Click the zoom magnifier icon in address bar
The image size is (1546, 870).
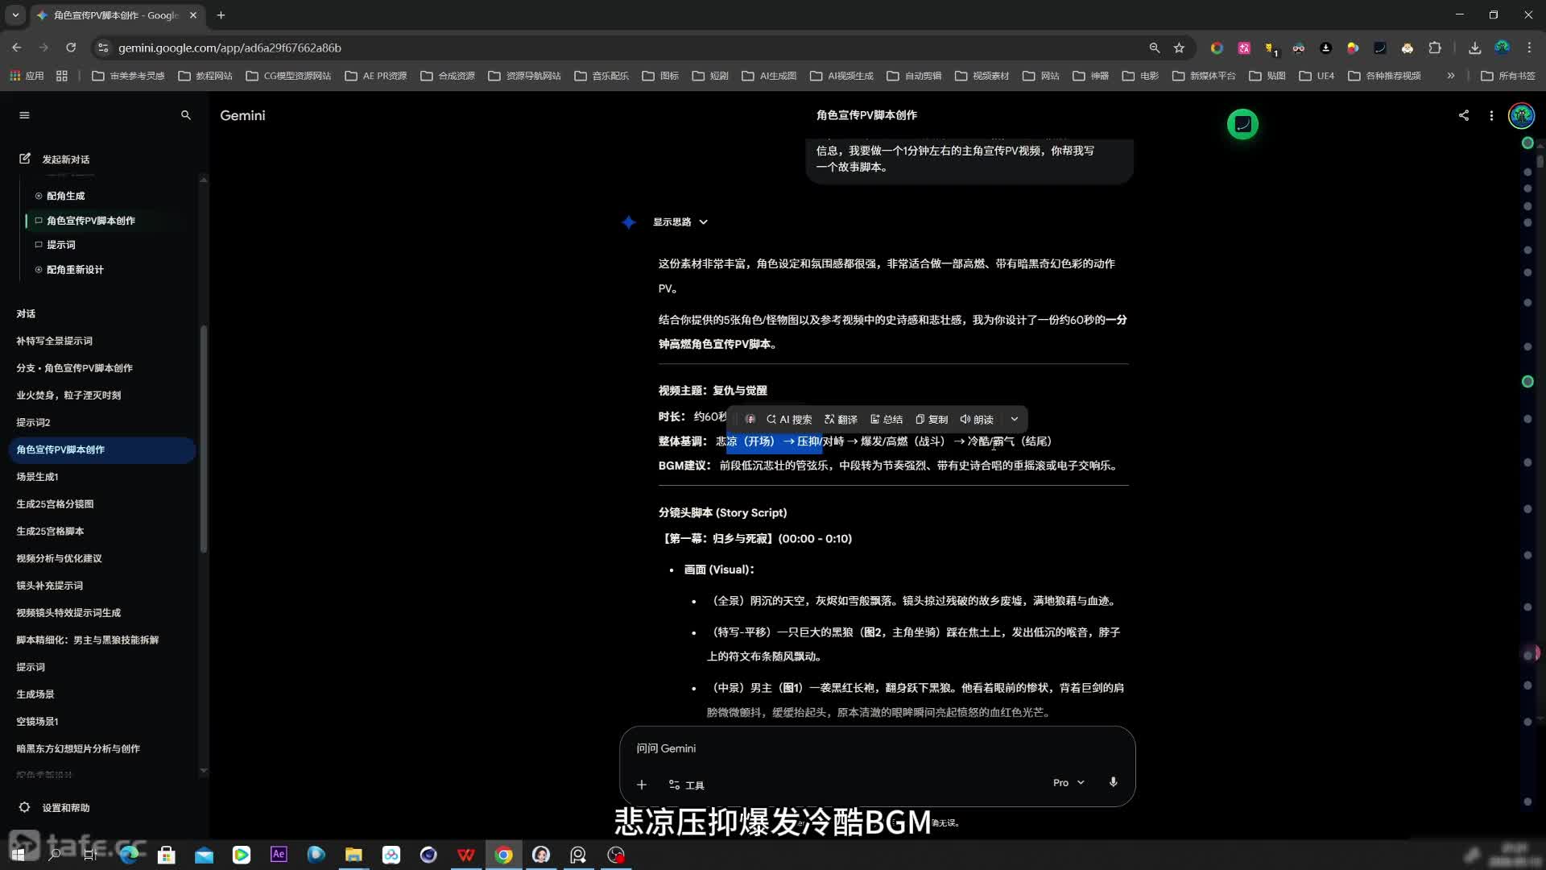1154,48
